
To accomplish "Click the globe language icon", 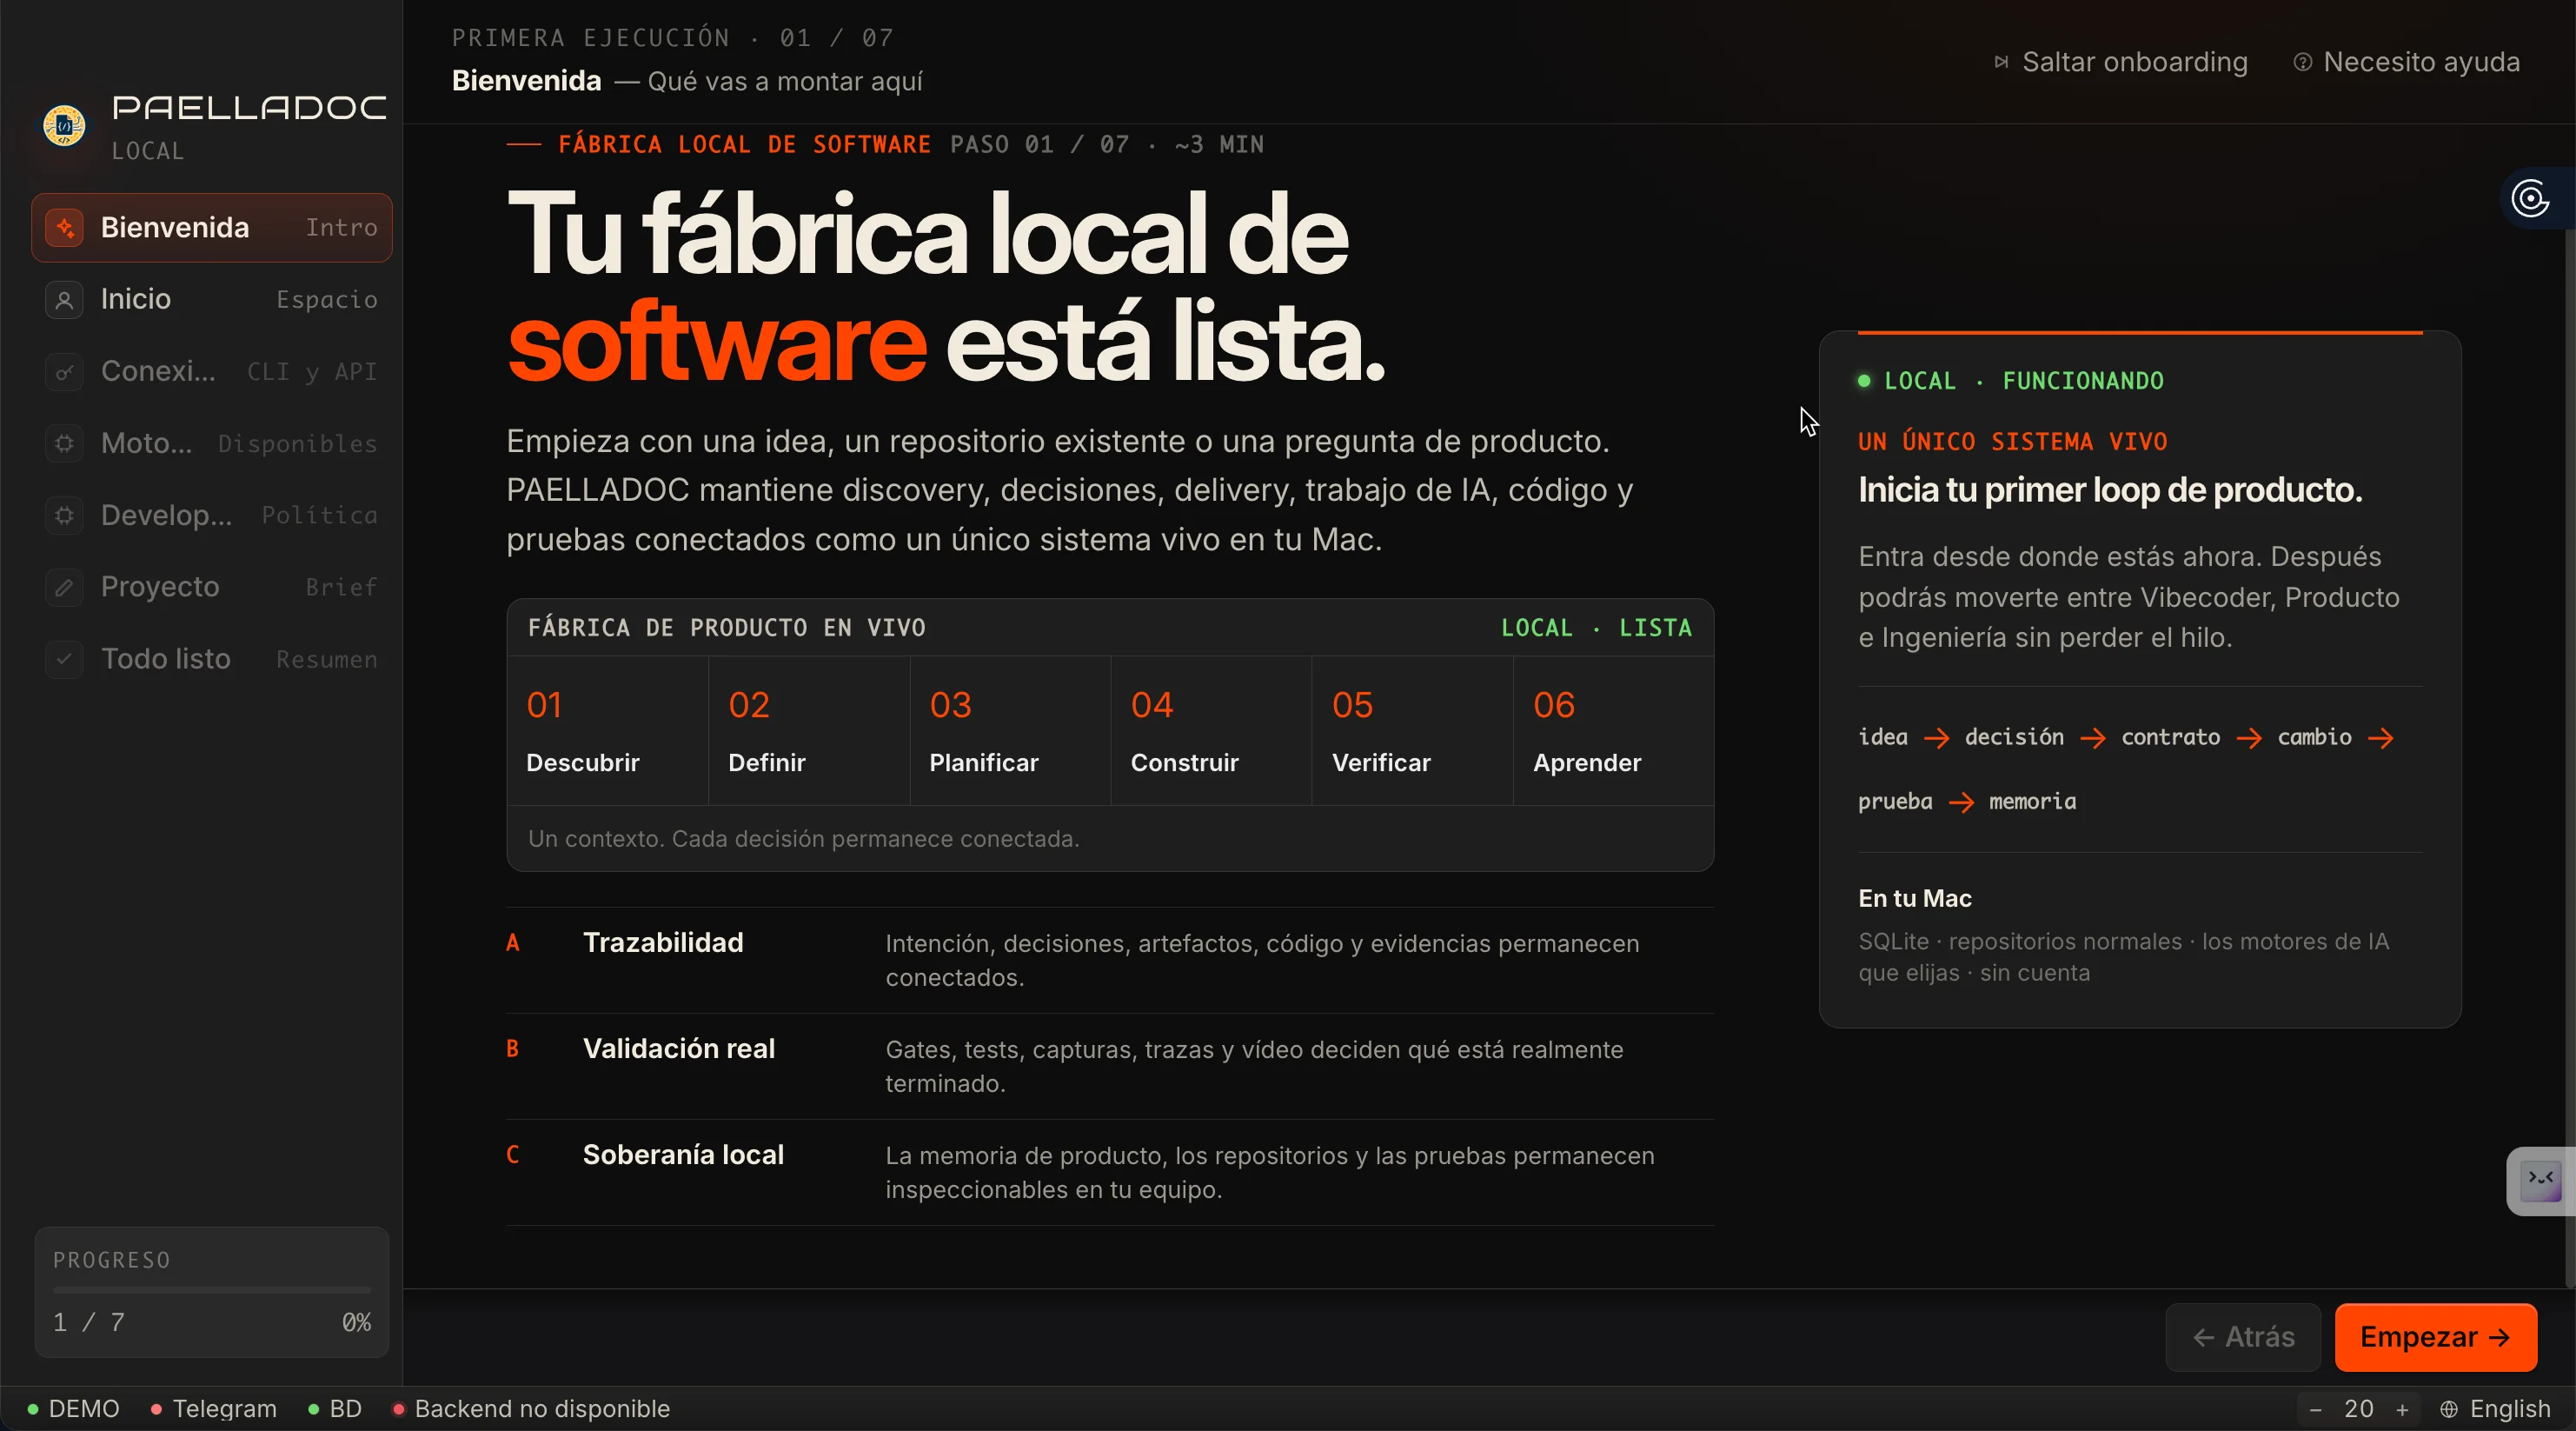I will [2449, 1409].
